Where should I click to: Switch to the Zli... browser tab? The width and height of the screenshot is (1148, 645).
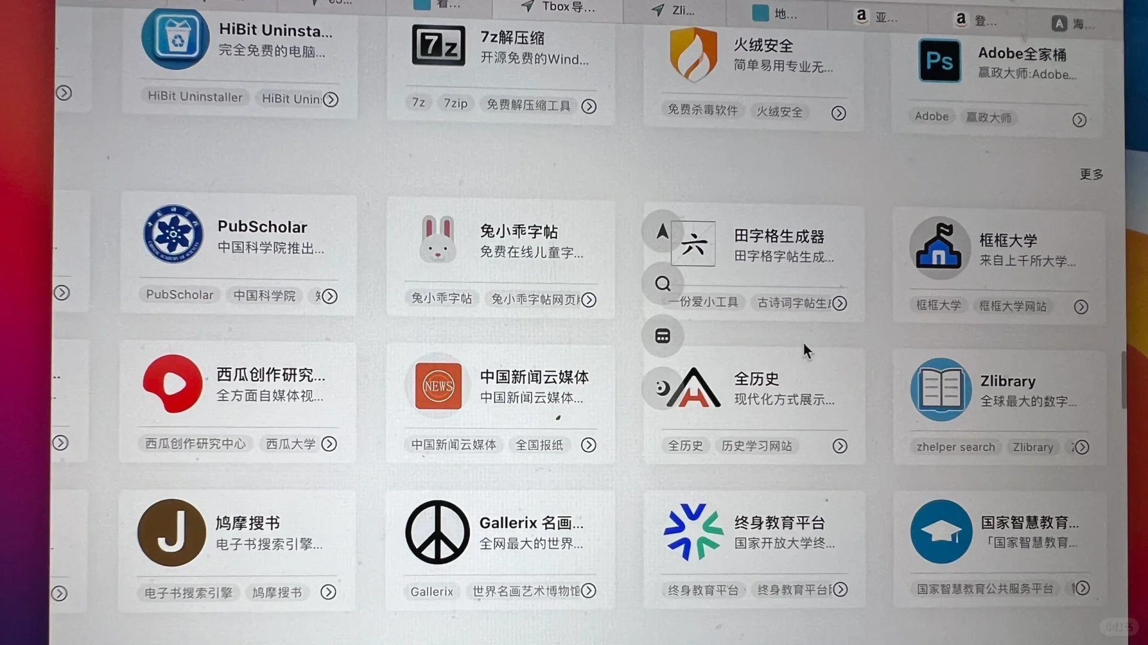point(674,10)
